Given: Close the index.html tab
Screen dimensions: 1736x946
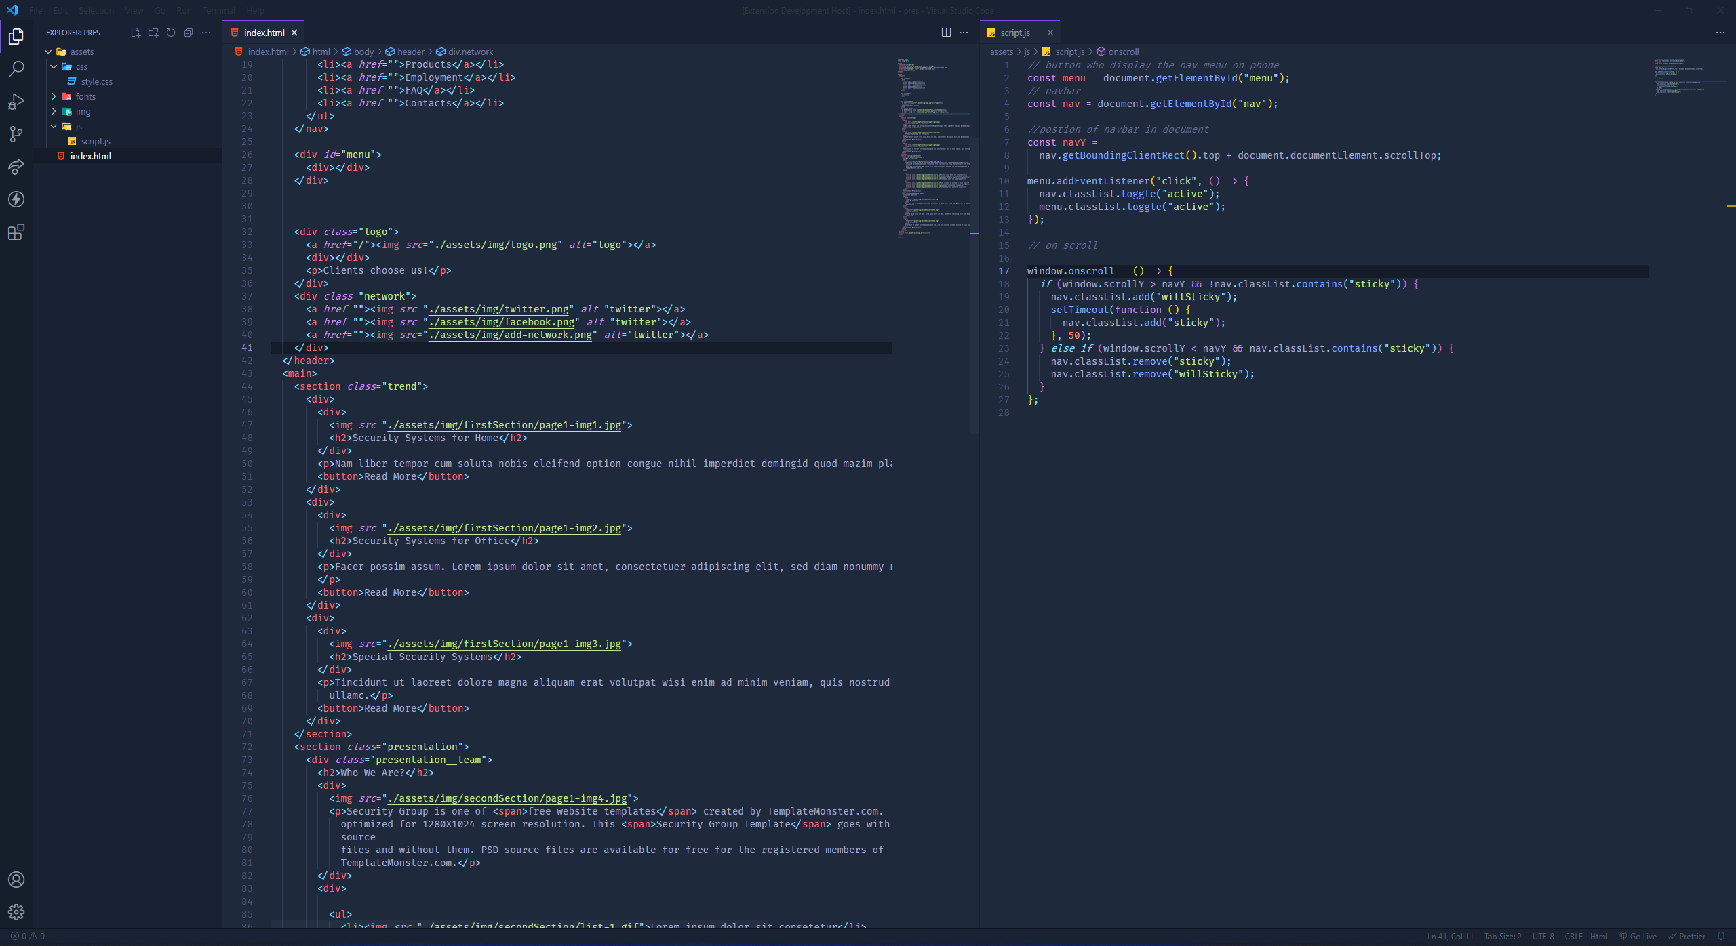Looking at the screenshot, I should [294, 33].
